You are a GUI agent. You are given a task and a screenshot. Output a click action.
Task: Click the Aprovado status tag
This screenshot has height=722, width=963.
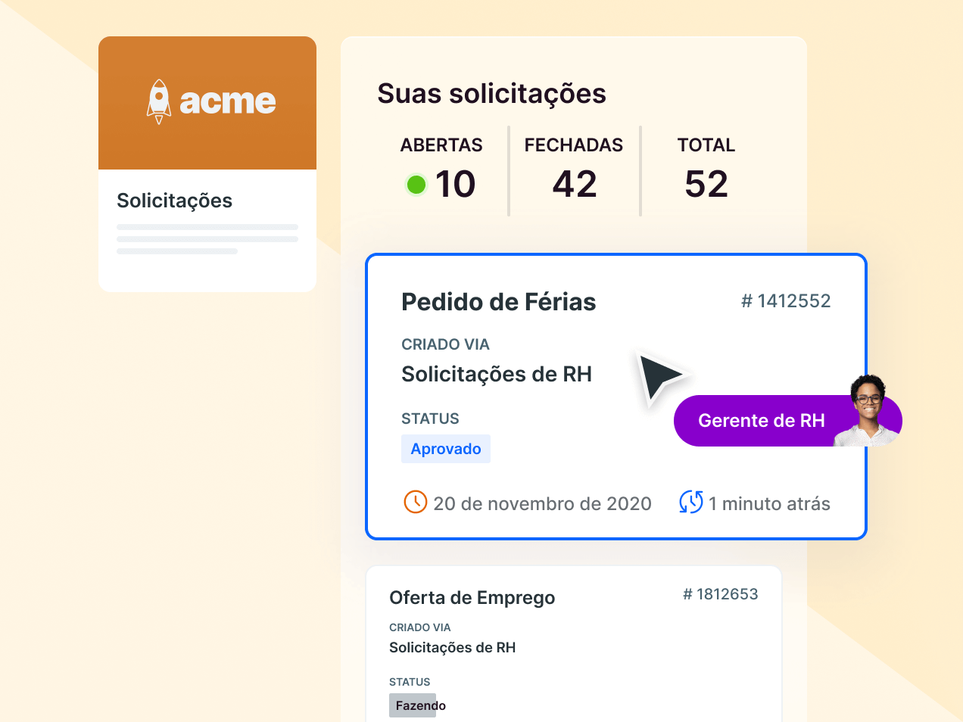click(446, 449)
